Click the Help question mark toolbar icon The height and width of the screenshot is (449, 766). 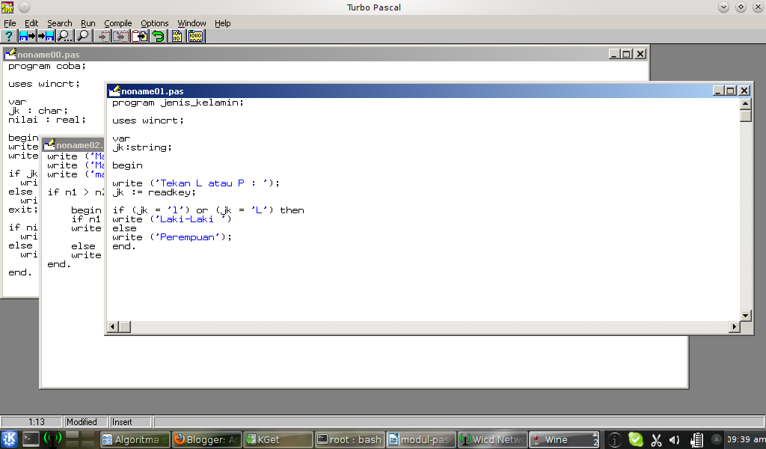click(x=8, y=36)
